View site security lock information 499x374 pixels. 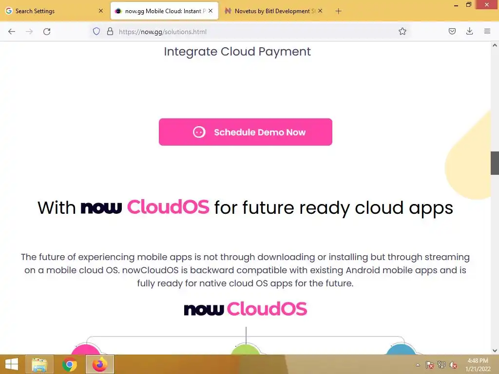tap(110, 31)
